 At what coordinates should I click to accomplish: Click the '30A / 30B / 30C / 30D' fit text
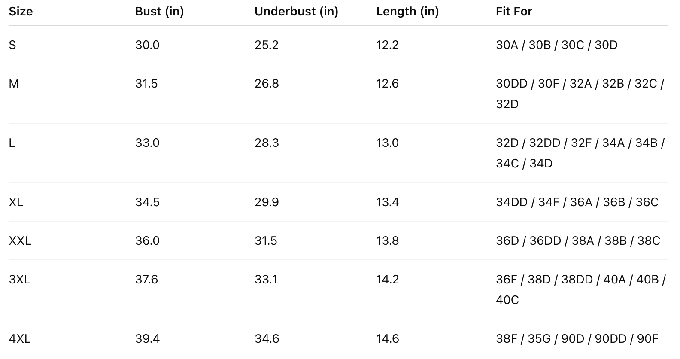(556, 45)
